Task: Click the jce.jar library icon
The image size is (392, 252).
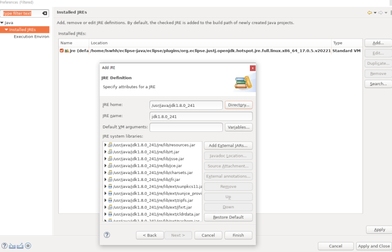Action: point(110,166)
